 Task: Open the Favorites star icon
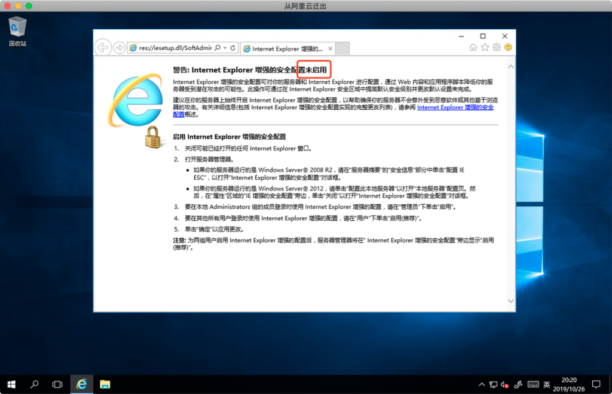point(485,48)
